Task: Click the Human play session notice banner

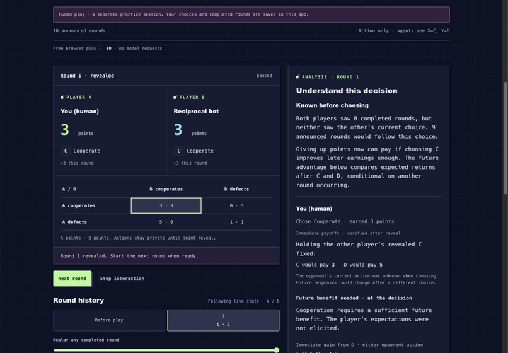Action: (251, 14)
